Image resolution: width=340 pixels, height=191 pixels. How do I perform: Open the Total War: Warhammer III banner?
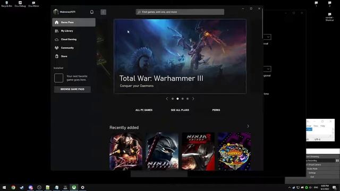pos(180,56)
